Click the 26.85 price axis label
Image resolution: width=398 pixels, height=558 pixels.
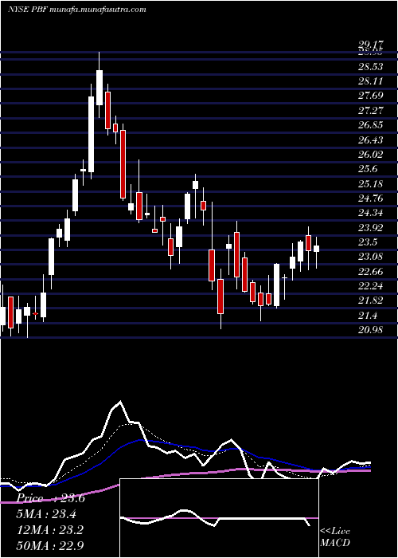tap(371, 125)
